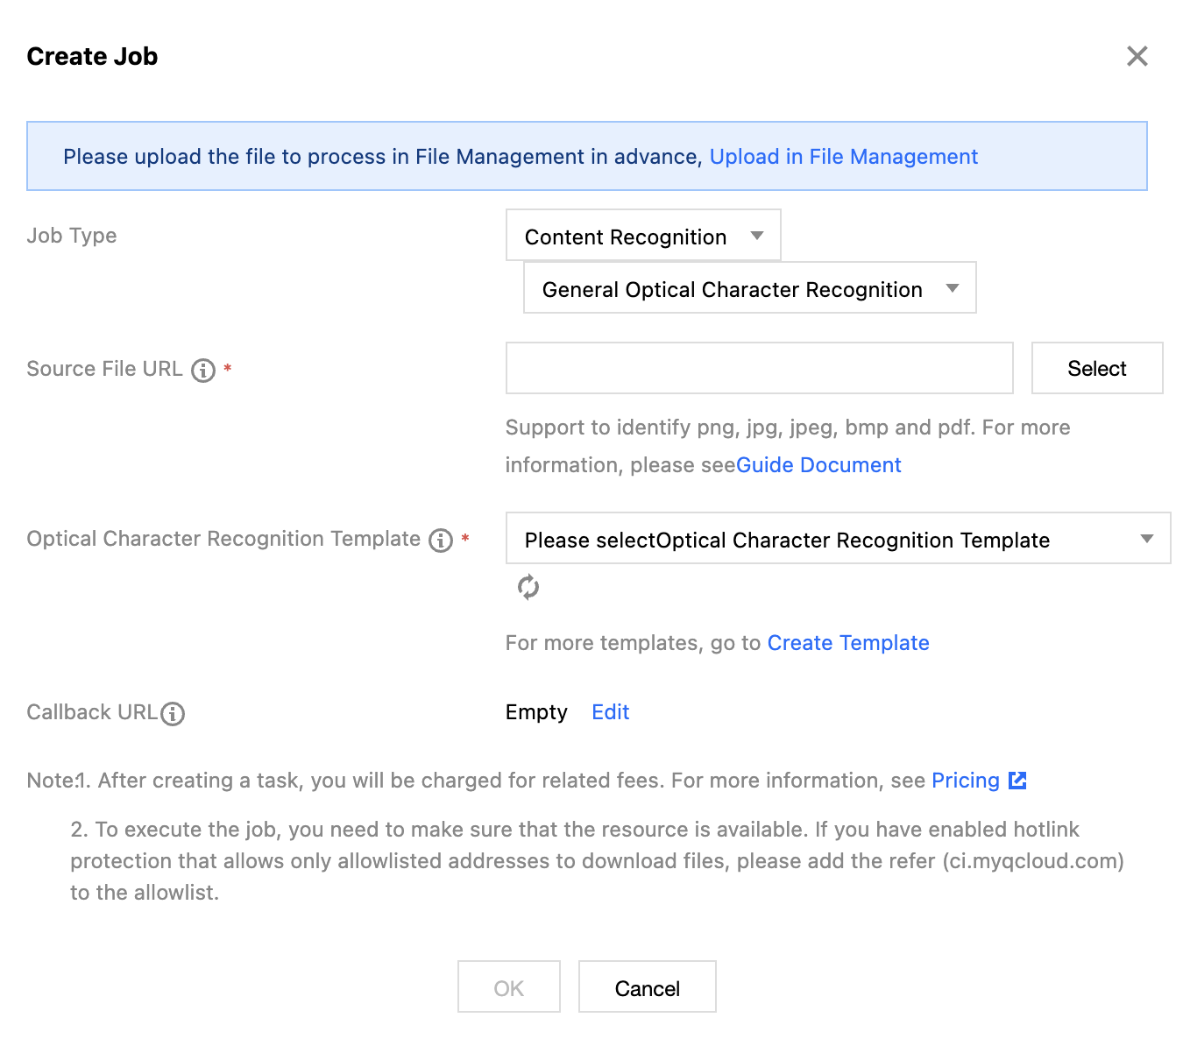Click the OK button

tap(508, 987)
